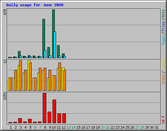The height and width of the screenshot is (131, 167).
Task: Click the orange sites bar for day 3
Action: (21, 75)
